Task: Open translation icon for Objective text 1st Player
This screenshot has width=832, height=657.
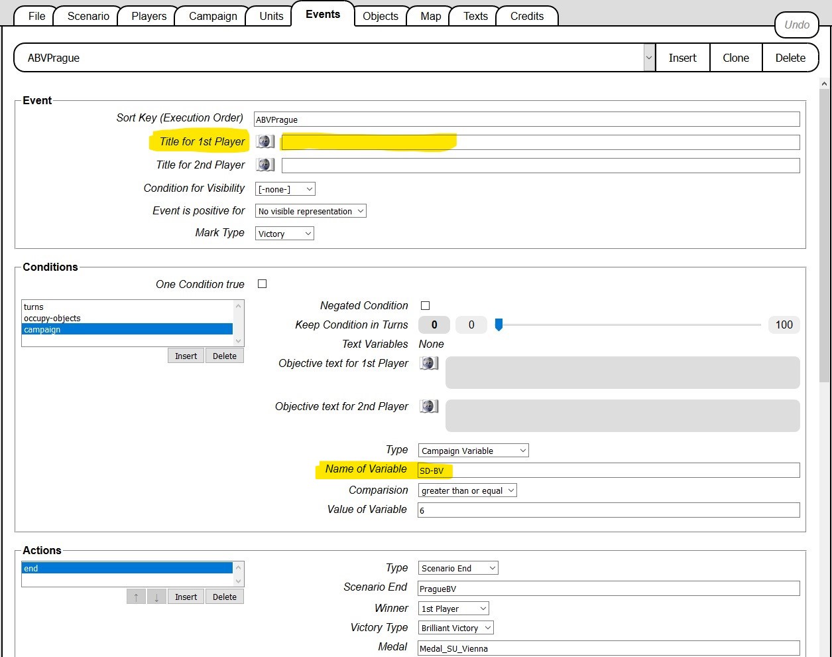Action: click(429, 363)
